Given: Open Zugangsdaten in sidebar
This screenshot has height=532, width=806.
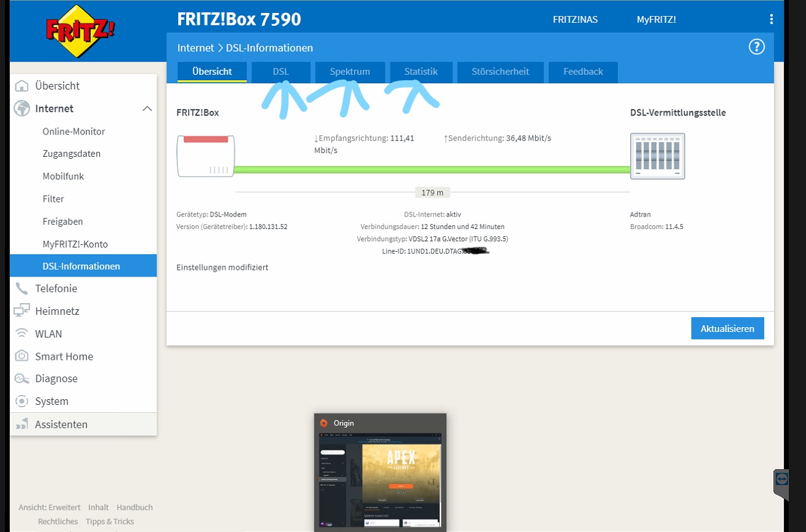Looking at the screenshot, I should coord(72,154).
